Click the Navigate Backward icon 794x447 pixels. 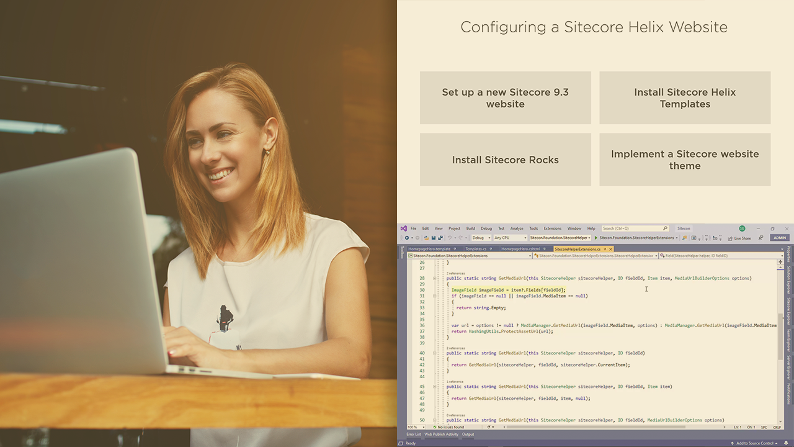click(x=407, y=238)
